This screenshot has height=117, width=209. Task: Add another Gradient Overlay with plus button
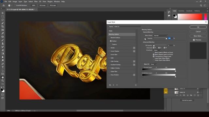134,65
